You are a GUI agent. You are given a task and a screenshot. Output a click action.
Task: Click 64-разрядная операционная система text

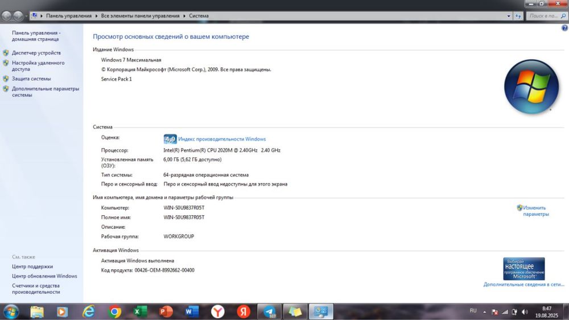pyautogui.click(x=206, y=175)
